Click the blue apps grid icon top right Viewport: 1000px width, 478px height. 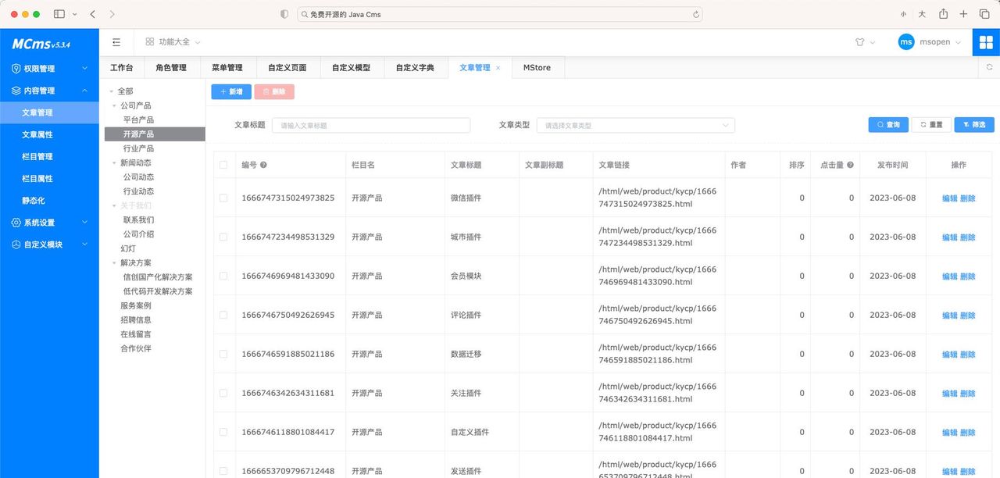tap(986, 42)
